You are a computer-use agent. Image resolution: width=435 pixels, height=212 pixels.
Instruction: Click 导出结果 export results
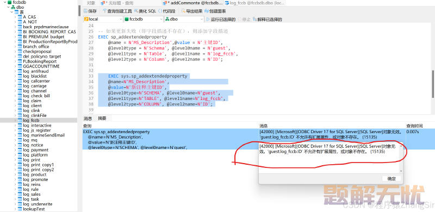[192, 11]
